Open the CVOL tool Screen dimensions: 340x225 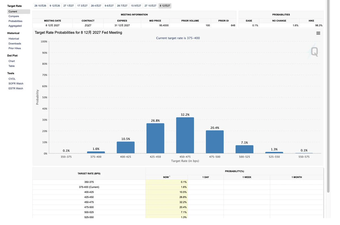coord(12,79)
